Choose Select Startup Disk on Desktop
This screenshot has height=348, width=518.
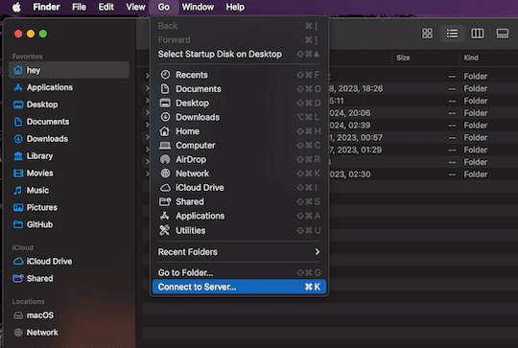click(x=239, y=54)
